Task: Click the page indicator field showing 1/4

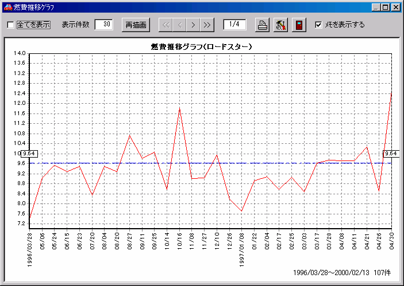Action: pyautogui.click(x=234, y=25)
